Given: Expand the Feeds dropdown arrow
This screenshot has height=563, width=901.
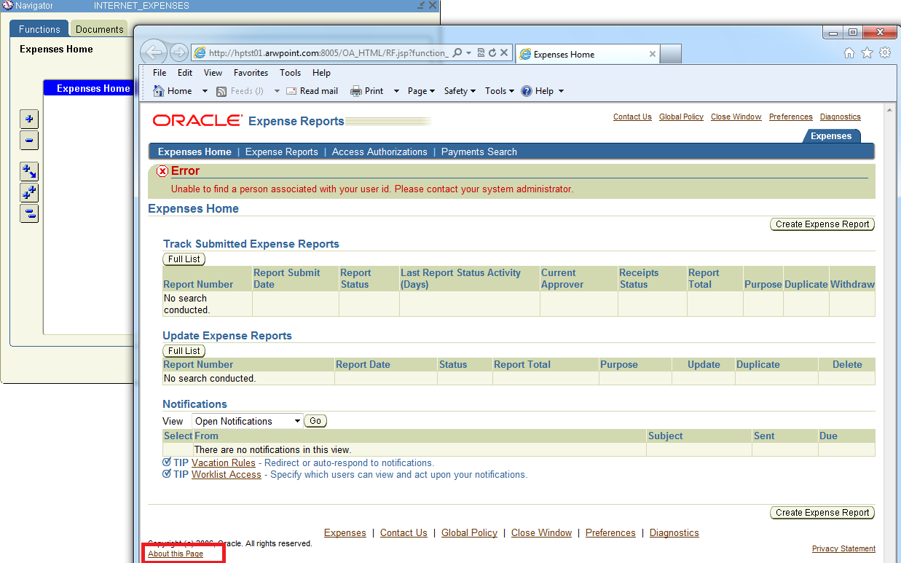Looking at the screenshot, I should (x=277, y=91).
